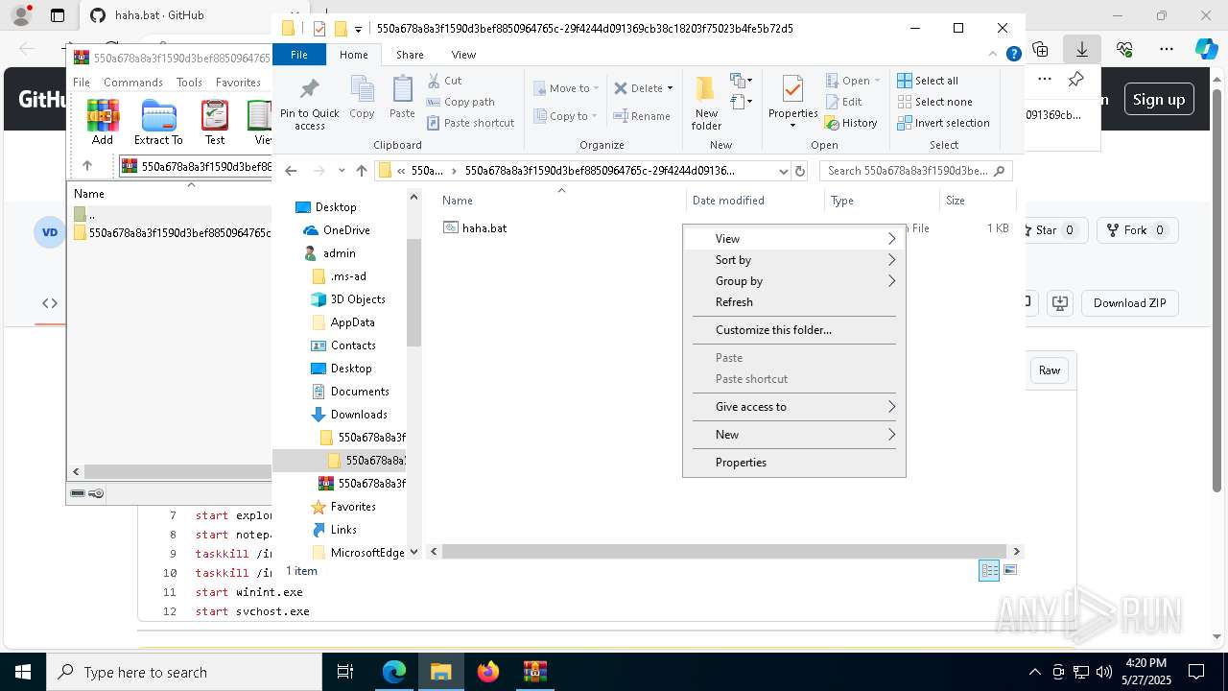The image size is (1228, 691).
Task: Open the Move to dropdown
Action: tap(566, 88)
